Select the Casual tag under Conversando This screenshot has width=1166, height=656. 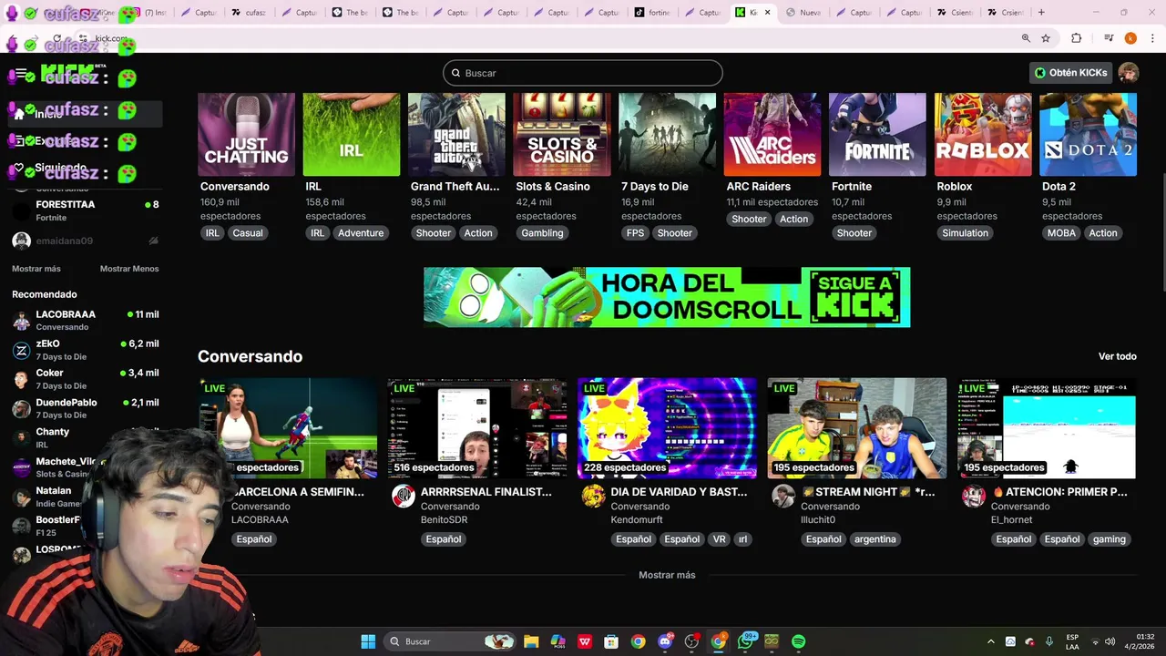click(248, 233)
